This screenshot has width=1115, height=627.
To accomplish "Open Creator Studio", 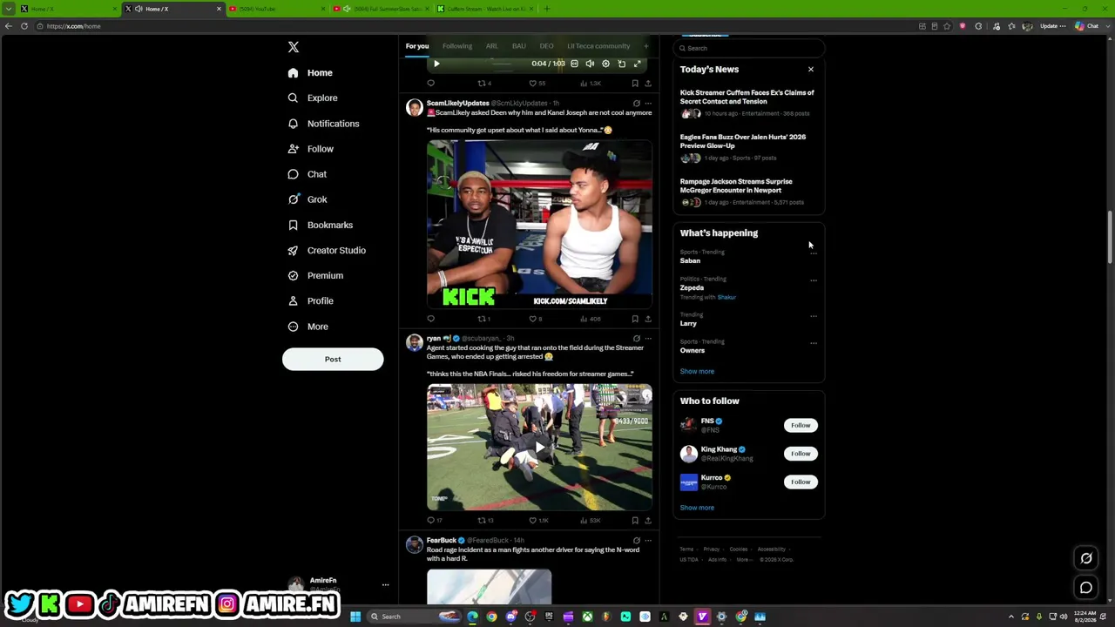I will [327, 251].
